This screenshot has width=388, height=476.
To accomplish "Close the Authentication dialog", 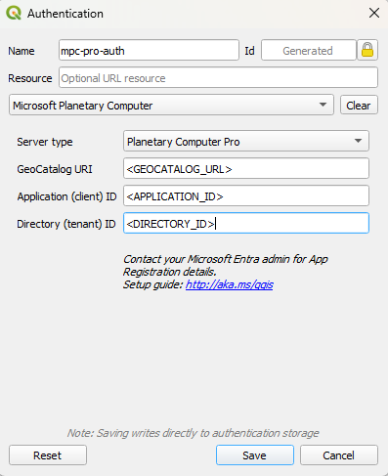I will [374, 13].
